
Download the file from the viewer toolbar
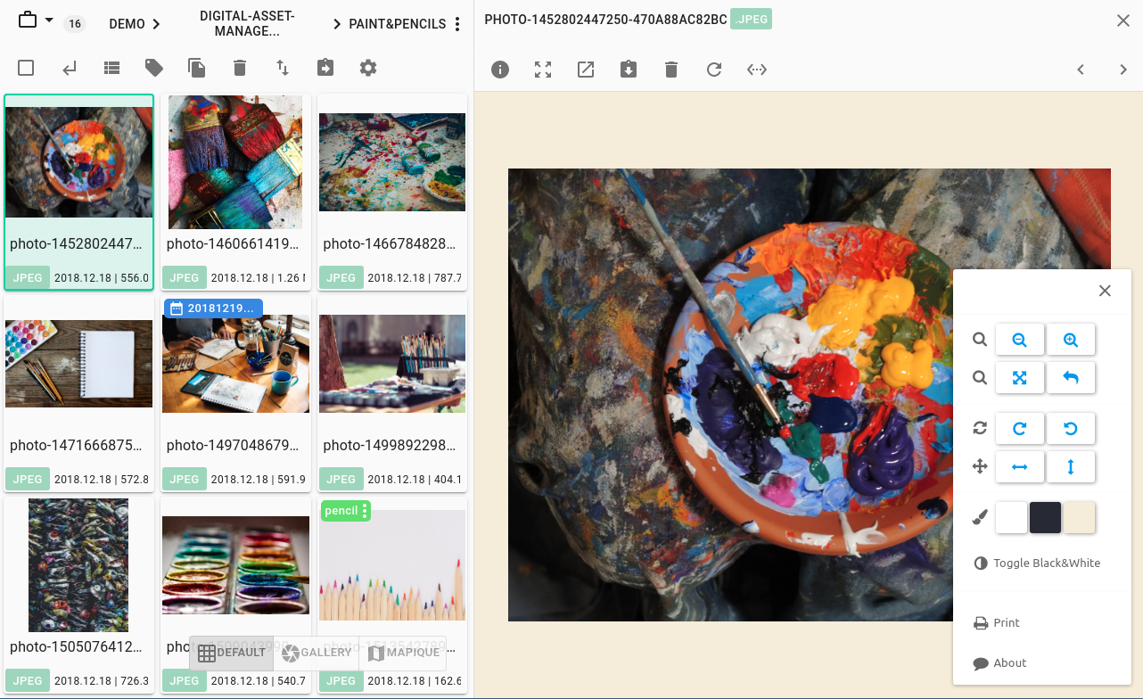pos(629,70)
